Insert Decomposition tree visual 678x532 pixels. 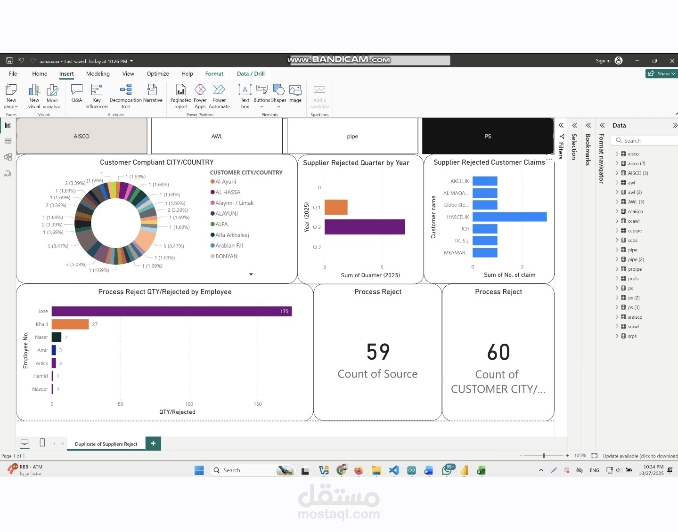[125, 96]
